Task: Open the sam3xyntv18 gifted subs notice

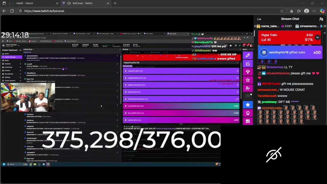Action: point(290,52)
